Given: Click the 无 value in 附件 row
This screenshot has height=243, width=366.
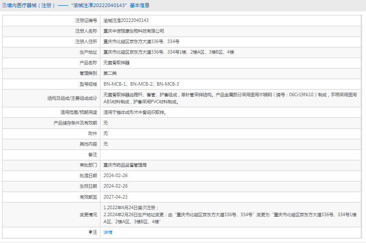Looking at the screenshot, I should (106, 134).
